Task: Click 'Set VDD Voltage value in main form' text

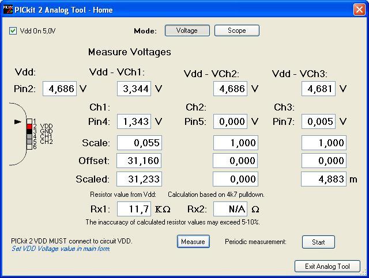Action: 61,249
